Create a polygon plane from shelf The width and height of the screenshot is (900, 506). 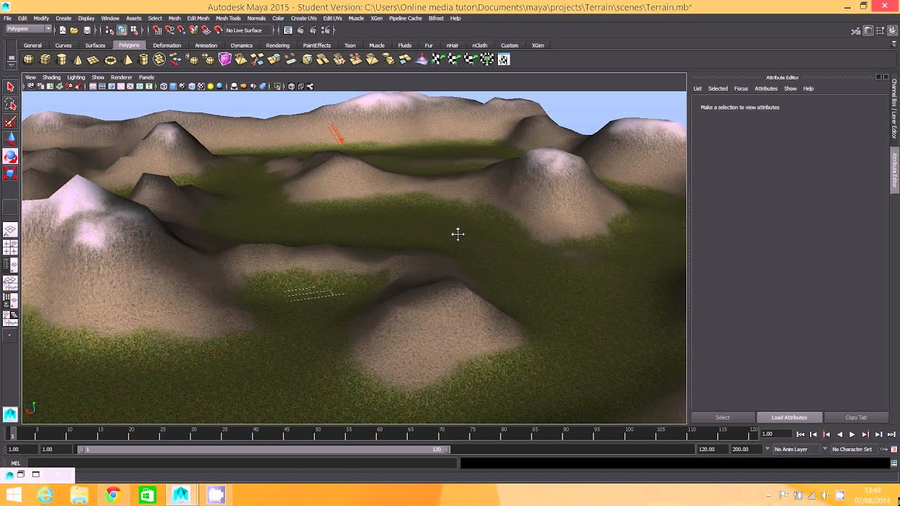coord(94,60)
